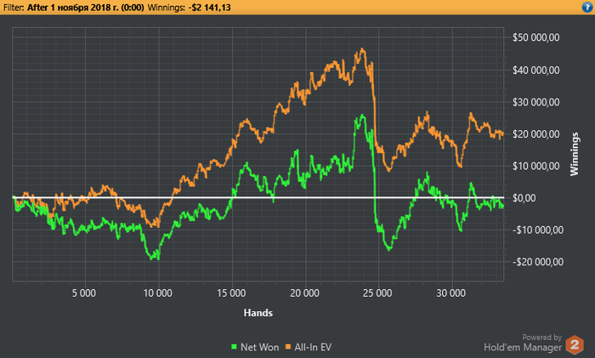The width and height of the screenshot is (595, 358).
Task: Click the '20 000' hands axis label
Action: click(x=304, y=293)
